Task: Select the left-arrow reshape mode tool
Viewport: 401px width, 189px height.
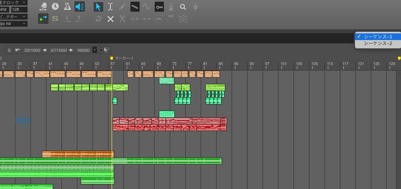Action: point(159,7)
